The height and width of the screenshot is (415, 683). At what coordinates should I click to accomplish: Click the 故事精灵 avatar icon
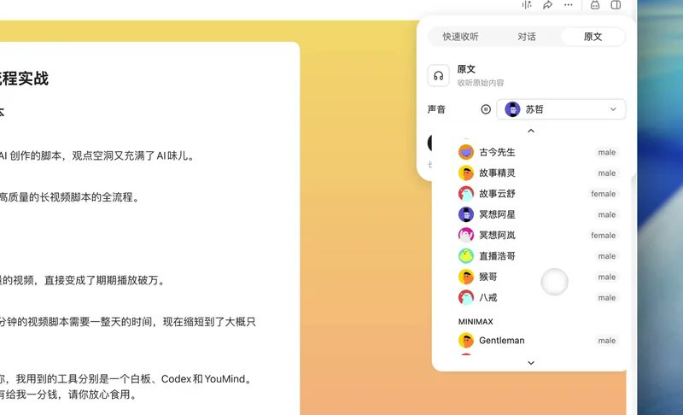coord(466,172)
